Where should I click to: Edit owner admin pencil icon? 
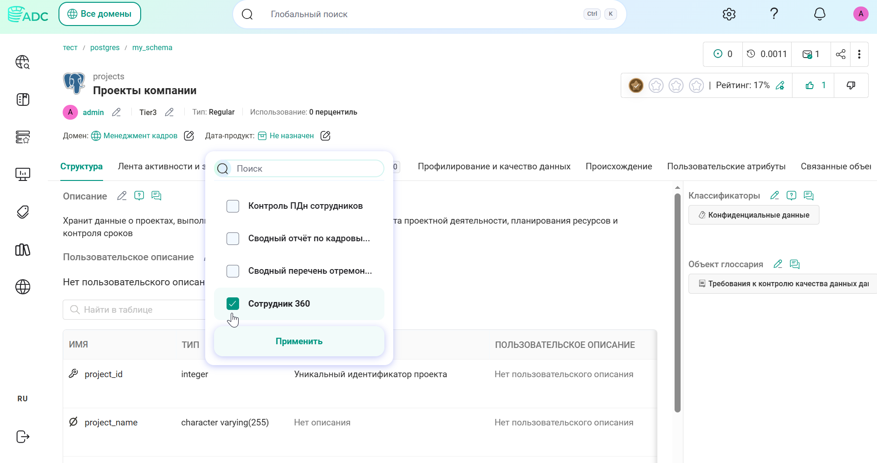tap(117, 112)
